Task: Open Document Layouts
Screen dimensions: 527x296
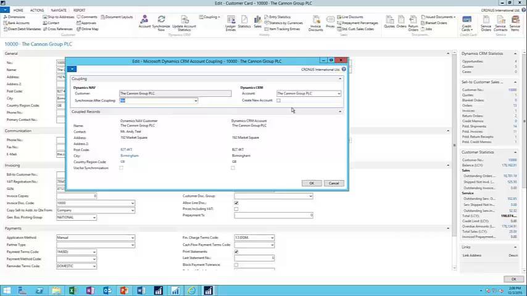Action: pos(117,17)
